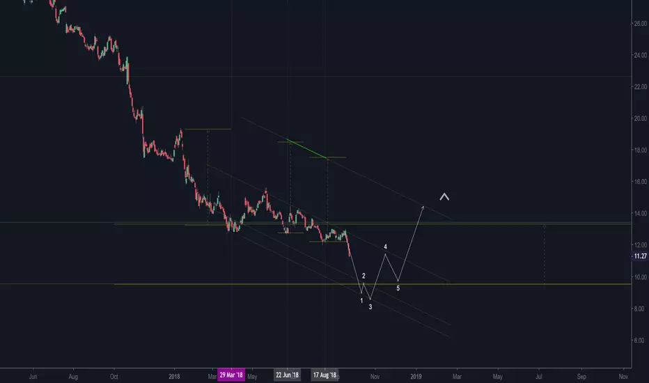Click the 8.00 price axis label
Viewport: 649px width, 383px height.
click(x=639, y=308)
